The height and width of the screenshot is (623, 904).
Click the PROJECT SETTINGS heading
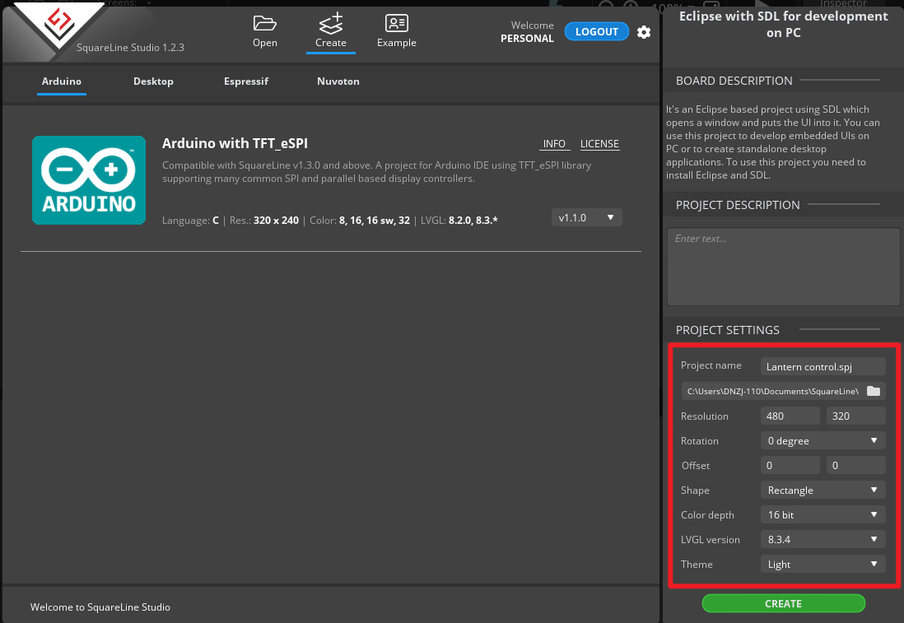click(x=728, y=330)
